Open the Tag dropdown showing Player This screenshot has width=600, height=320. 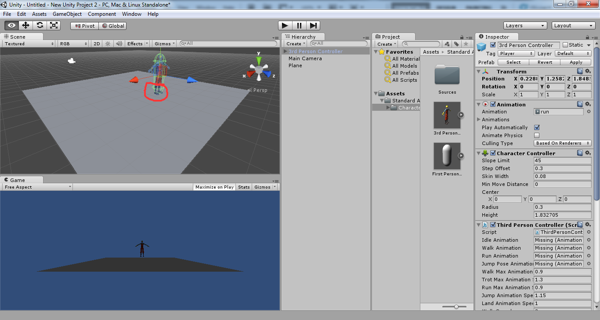(x=517, y=53)
